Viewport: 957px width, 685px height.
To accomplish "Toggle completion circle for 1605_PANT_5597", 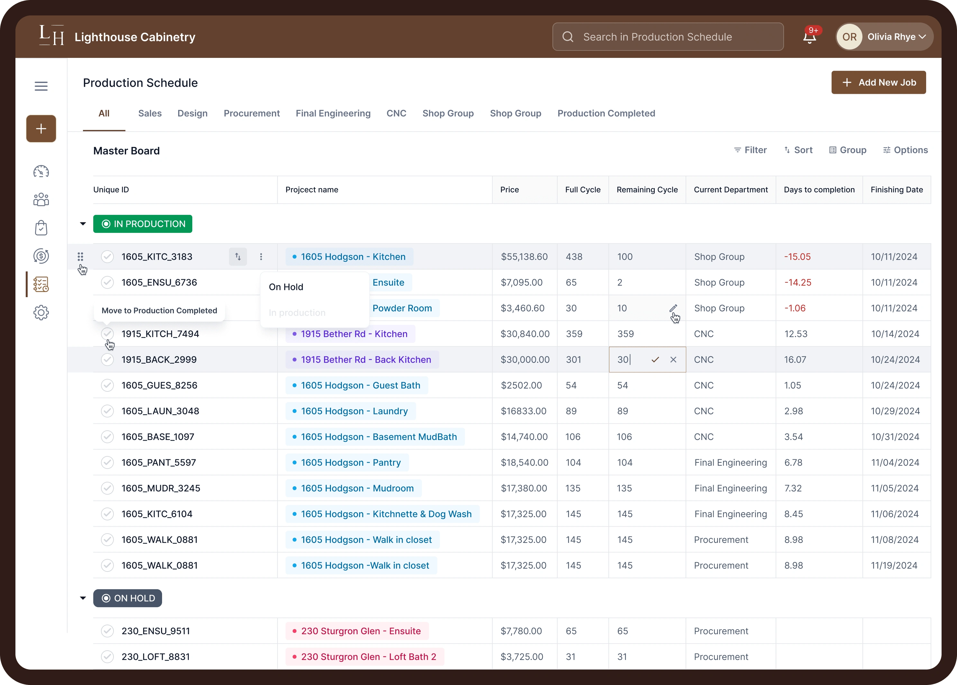I will (107, 462).
